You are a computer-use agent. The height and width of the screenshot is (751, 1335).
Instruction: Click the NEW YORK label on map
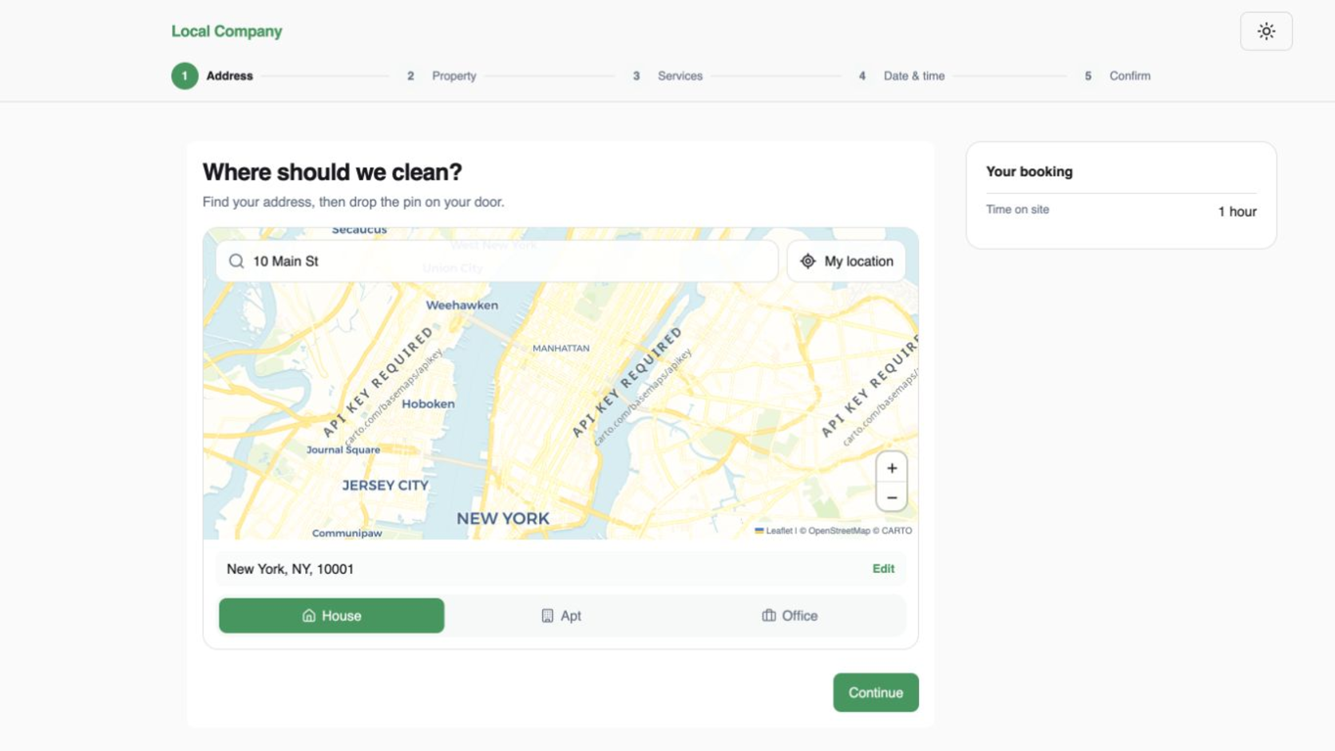(x=503, y=519)
